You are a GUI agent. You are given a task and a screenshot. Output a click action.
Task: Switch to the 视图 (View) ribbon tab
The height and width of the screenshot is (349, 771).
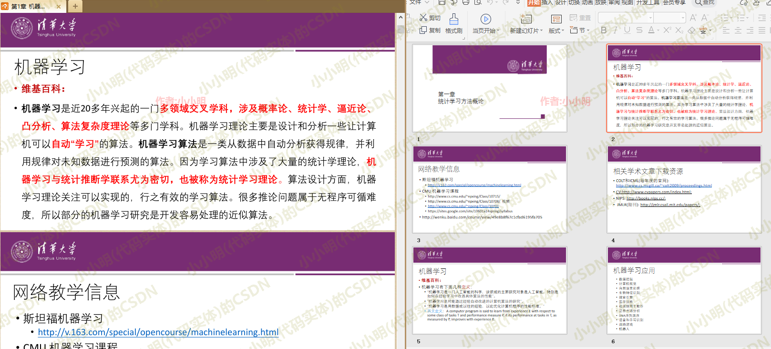point(627,2)
